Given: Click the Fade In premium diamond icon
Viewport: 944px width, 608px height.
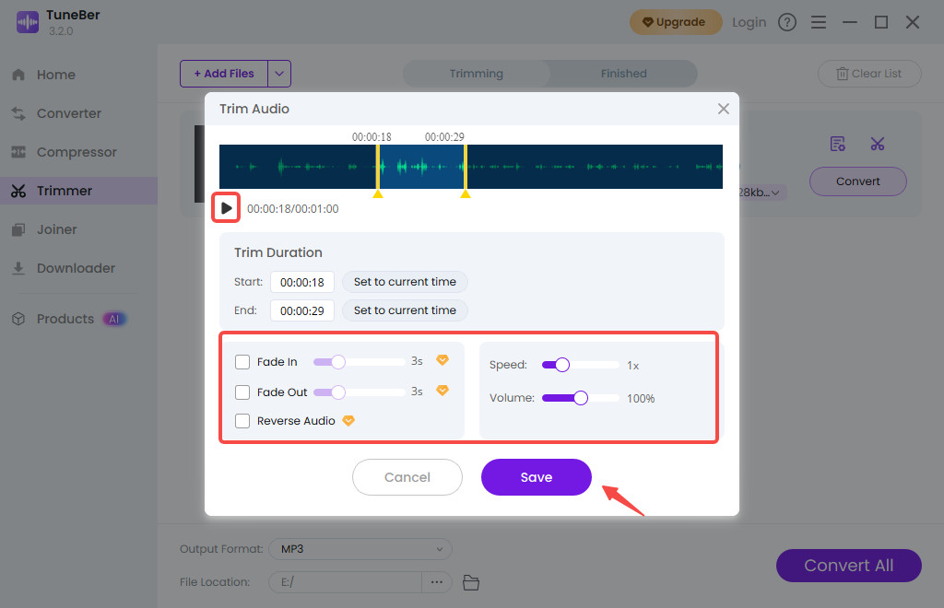Looking at the screenshot, I should [442, 361].
